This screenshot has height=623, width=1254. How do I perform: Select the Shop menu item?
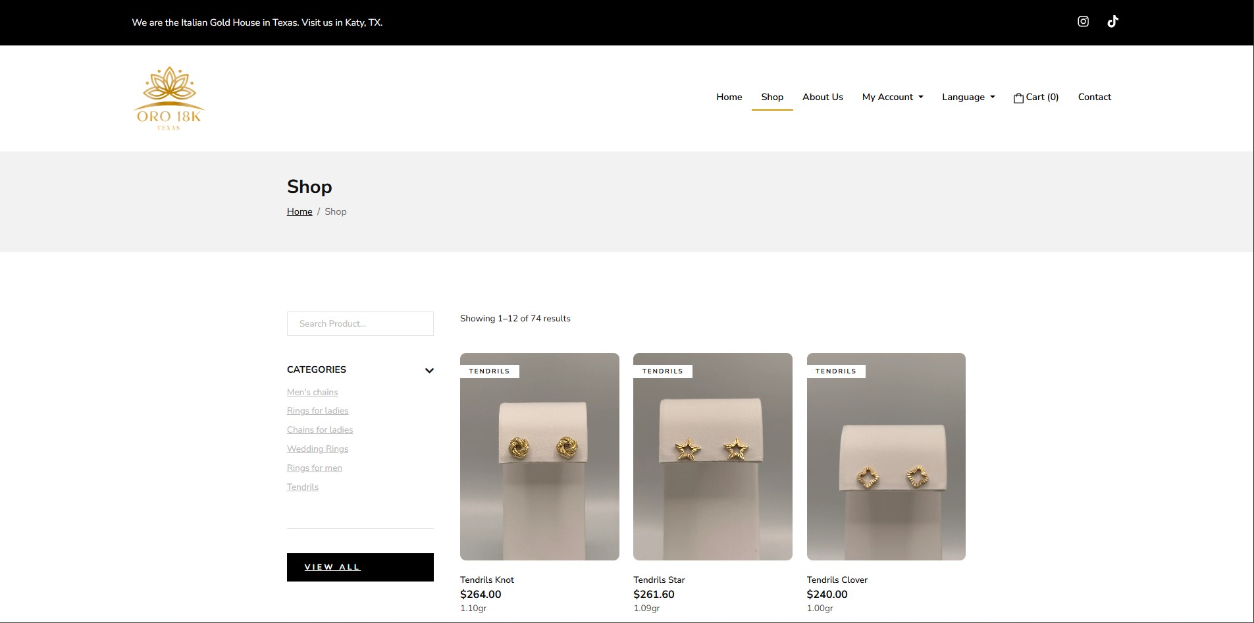(772, 97)
